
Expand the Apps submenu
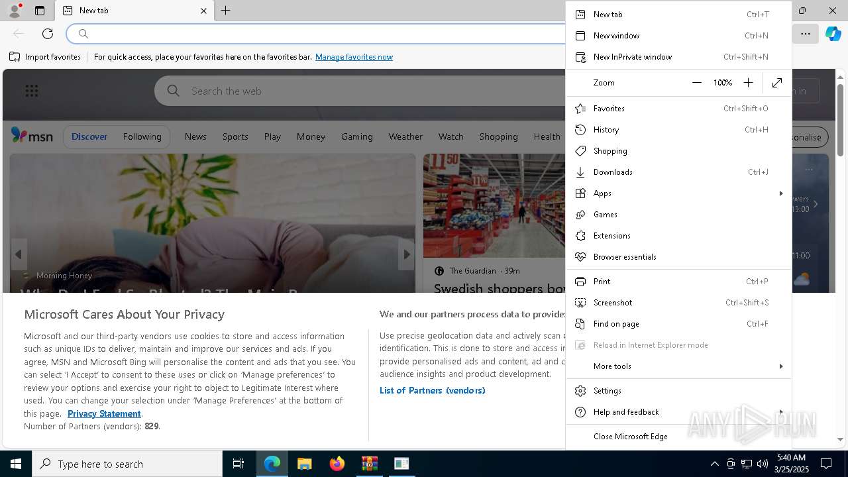[x=678, y=193]
